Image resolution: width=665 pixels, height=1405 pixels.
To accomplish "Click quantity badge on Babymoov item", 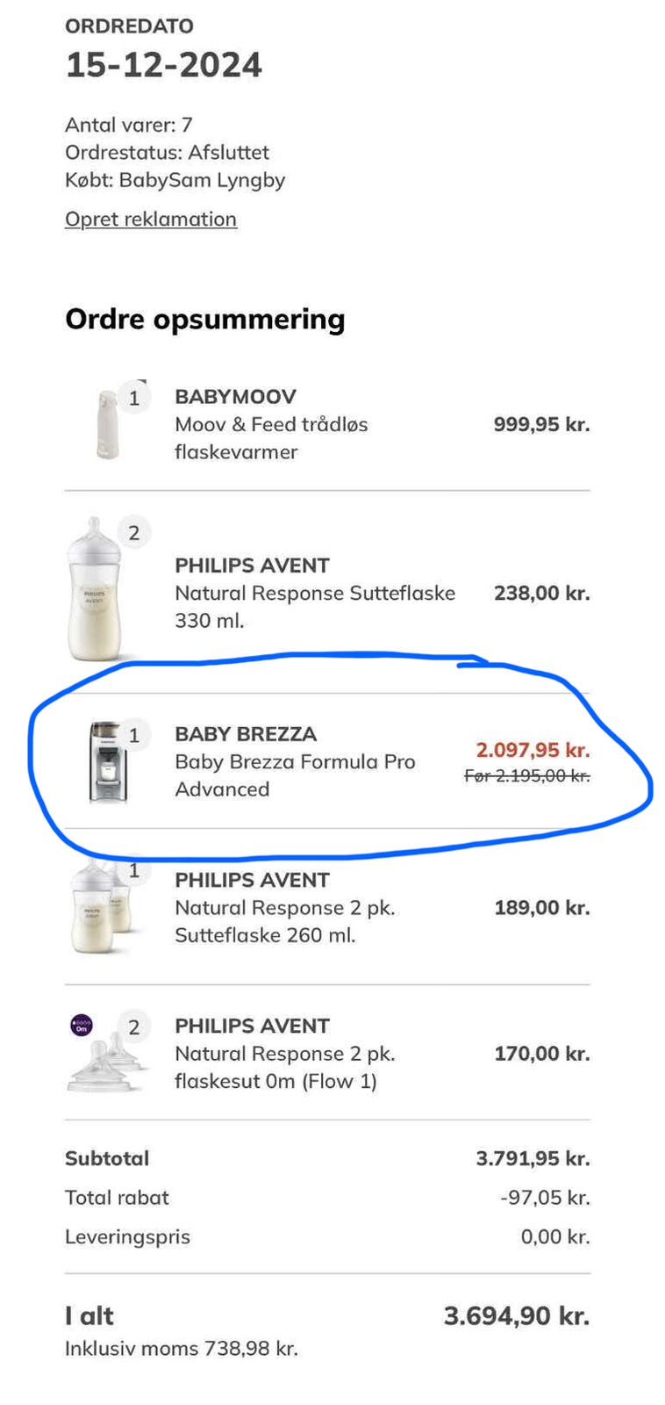I will click(x=134, y=398).
